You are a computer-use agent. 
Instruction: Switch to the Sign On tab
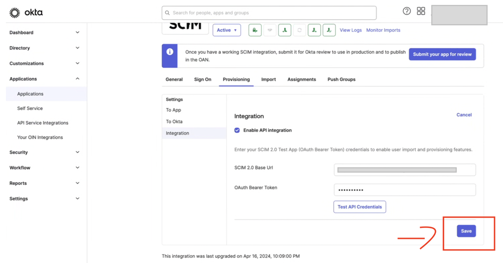[203, 79]
